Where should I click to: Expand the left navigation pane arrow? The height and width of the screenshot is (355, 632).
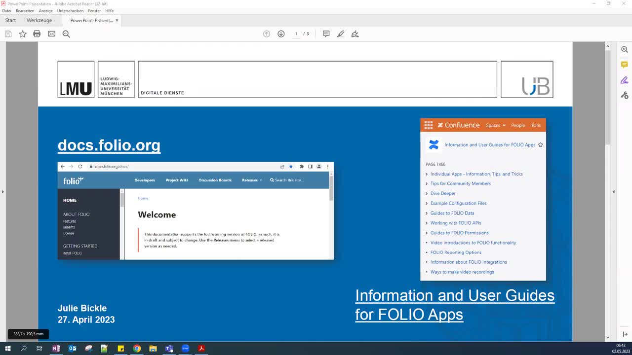(x=2, y=192)
